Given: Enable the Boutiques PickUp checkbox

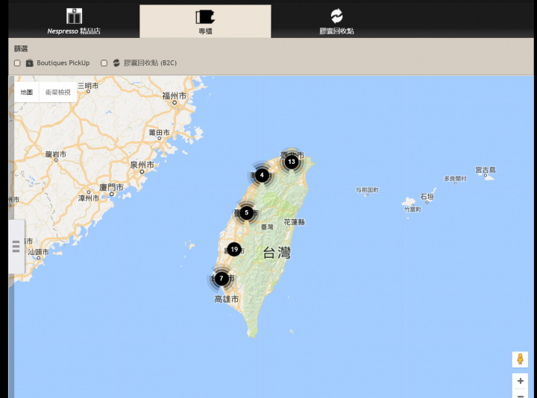Looking at the screenshot, I should [x=17, y=63].
